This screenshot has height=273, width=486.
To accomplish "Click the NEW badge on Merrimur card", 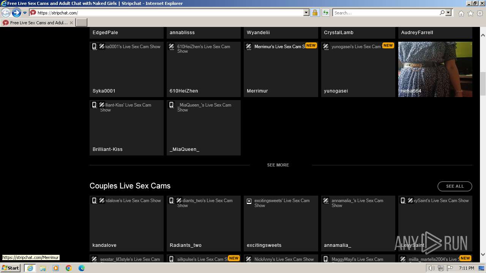I will point(311,45).
